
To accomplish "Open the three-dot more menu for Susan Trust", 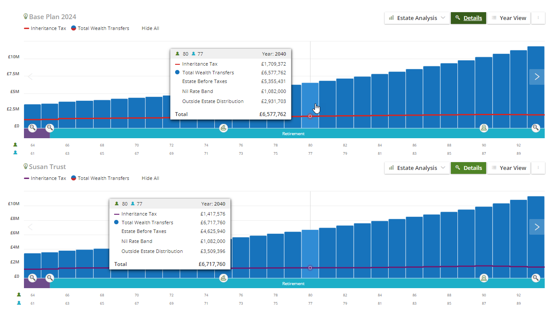I will (538, 168).
